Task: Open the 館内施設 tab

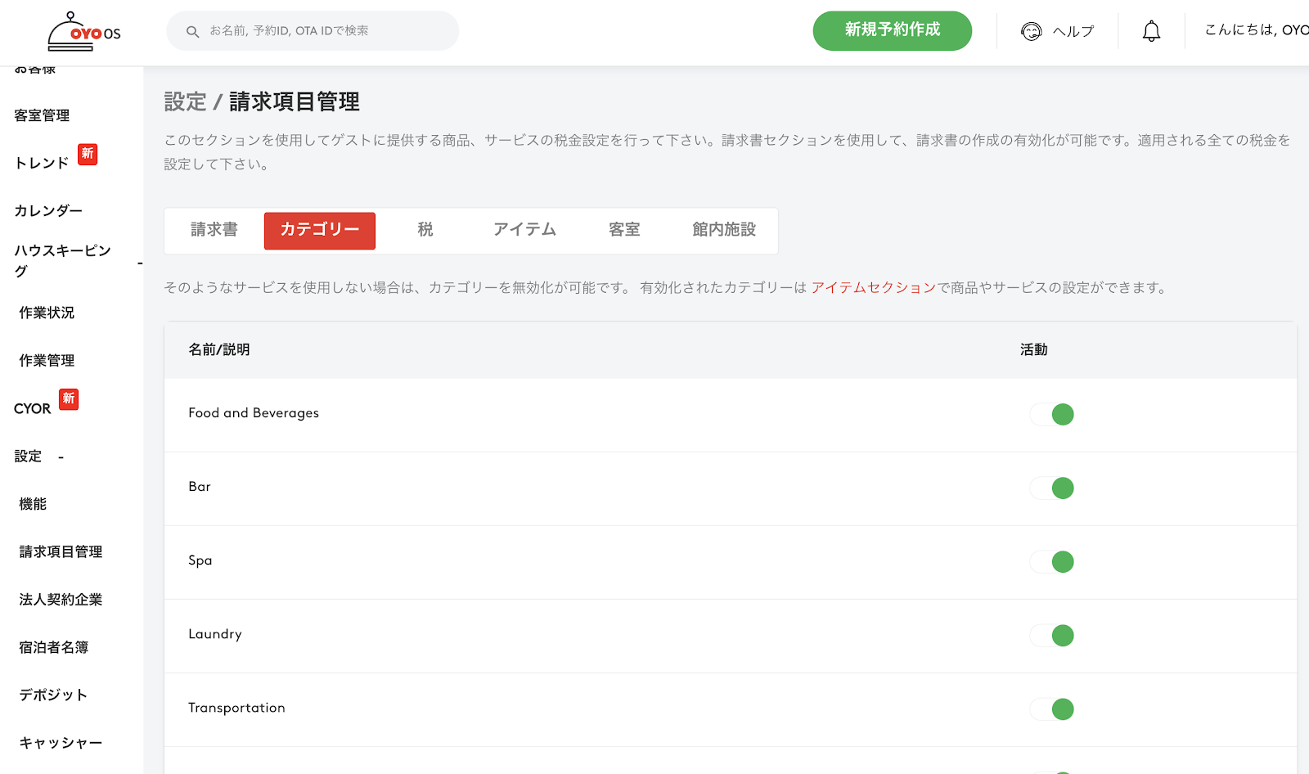Action: 724,230
